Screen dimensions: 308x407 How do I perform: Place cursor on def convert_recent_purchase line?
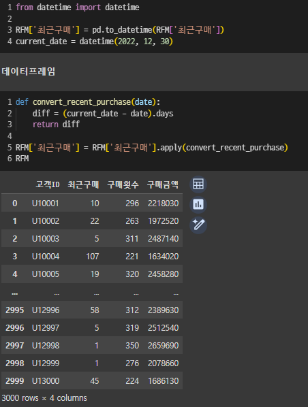tap(88, 102)
